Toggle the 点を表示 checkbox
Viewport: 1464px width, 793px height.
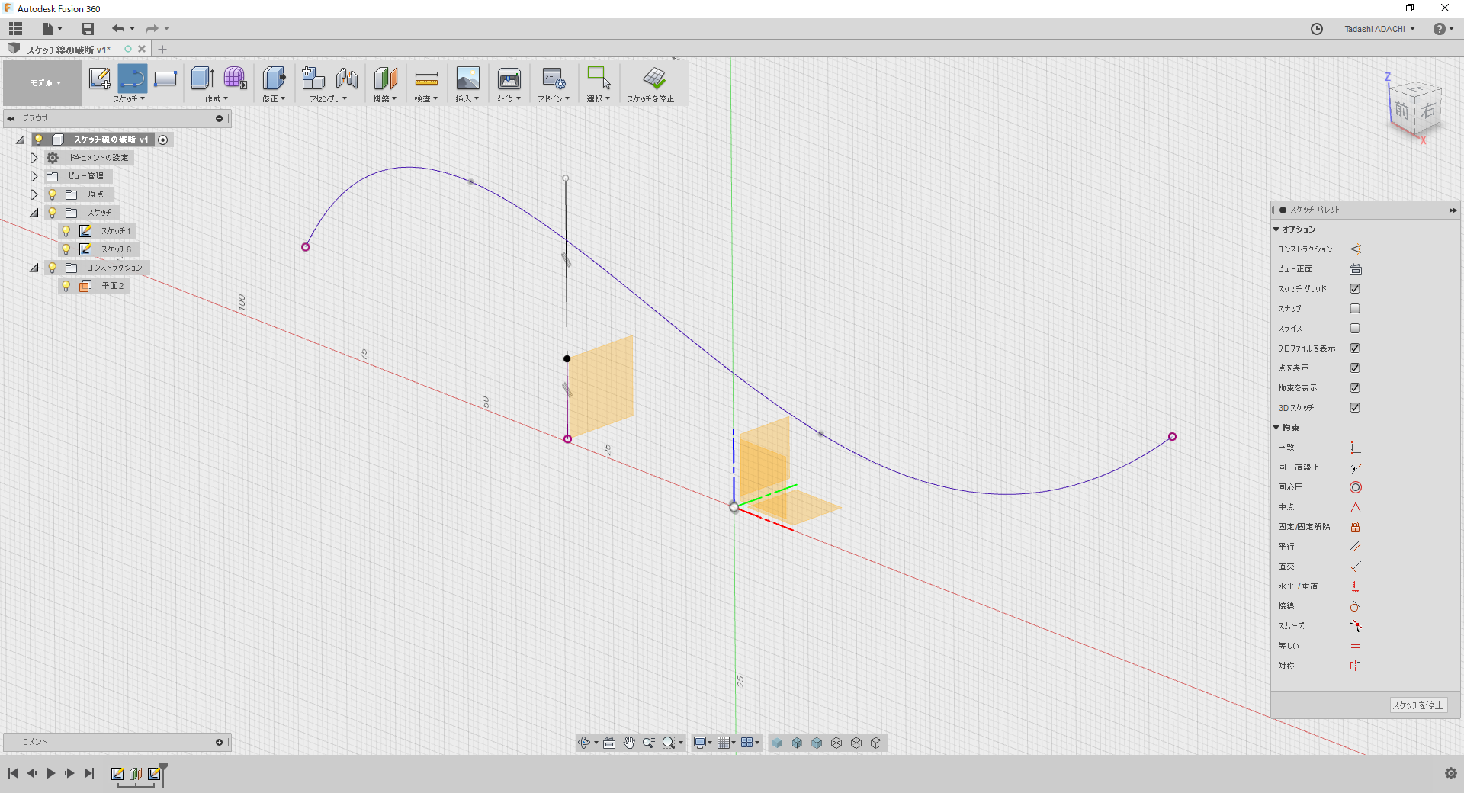click(1355, 368)
